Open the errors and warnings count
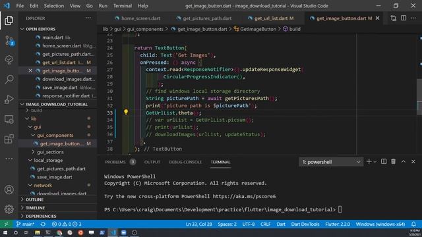This screenshot has width=422, height=237. click(x=66, y=224)
